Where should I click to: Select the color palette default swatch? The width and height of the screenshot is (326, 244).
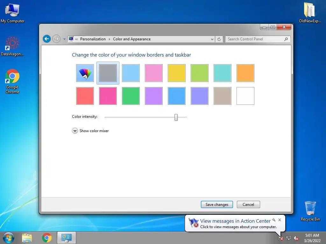[x=85, y=73]
